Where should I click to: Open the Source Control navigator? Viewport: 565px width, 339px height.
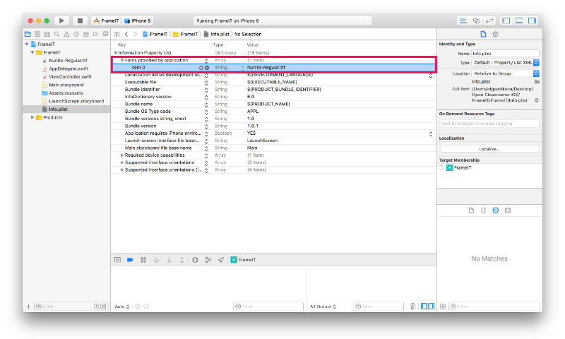[37, 34]
